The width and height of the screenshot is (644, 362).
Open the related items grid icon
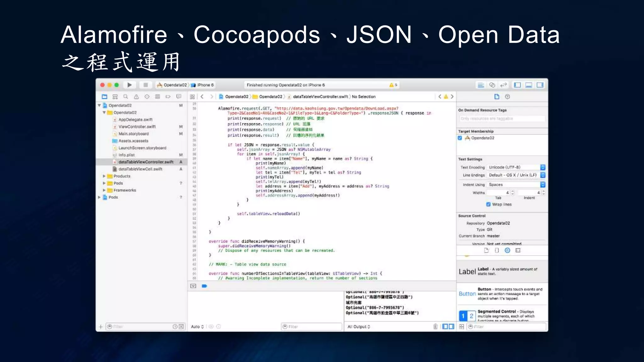click(192, 96)
